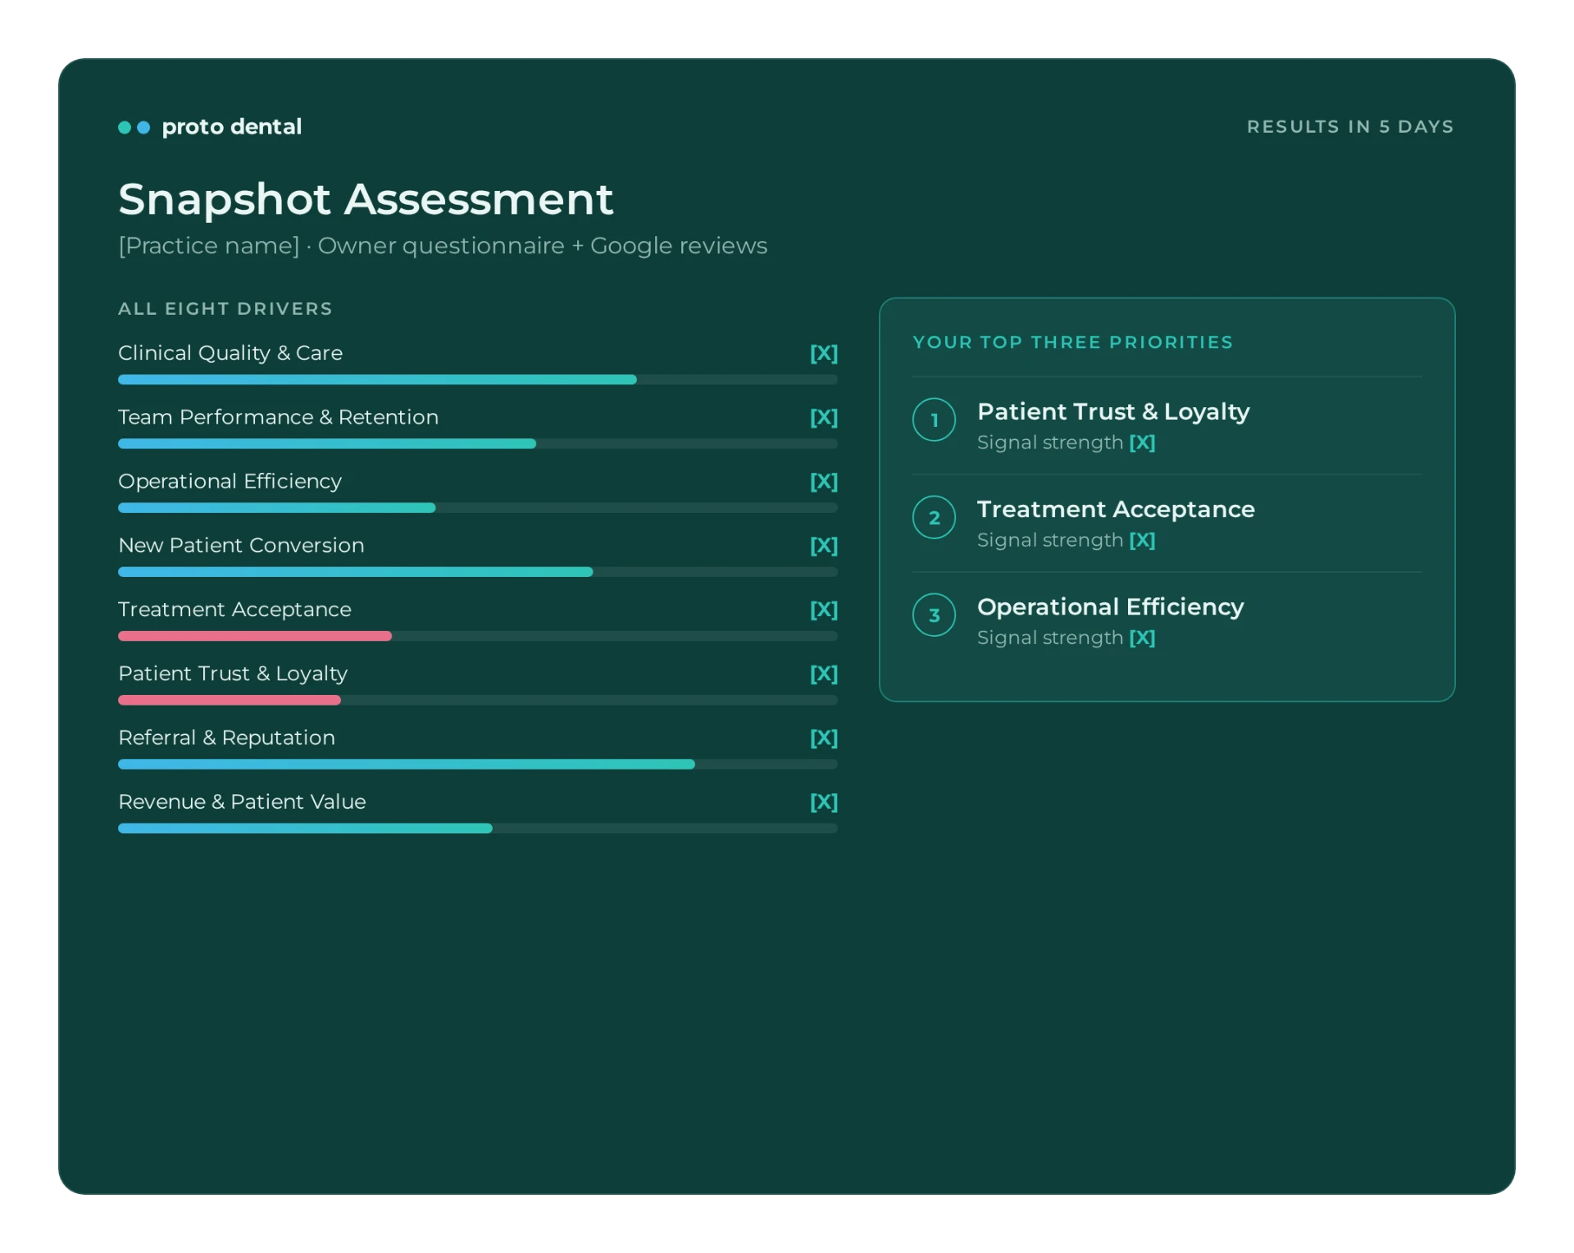Viewport: 1574px width, 1253px height.
Task: Click the "Snapshot Assessment" heading
Action: [366, 199]
